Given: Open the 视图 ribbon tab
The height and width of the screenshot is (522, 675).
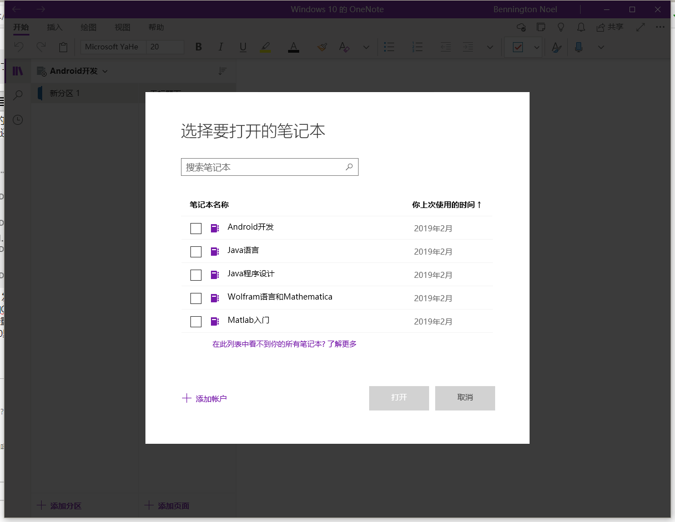Looking at the screenshot, I should [x=123, y=27].
